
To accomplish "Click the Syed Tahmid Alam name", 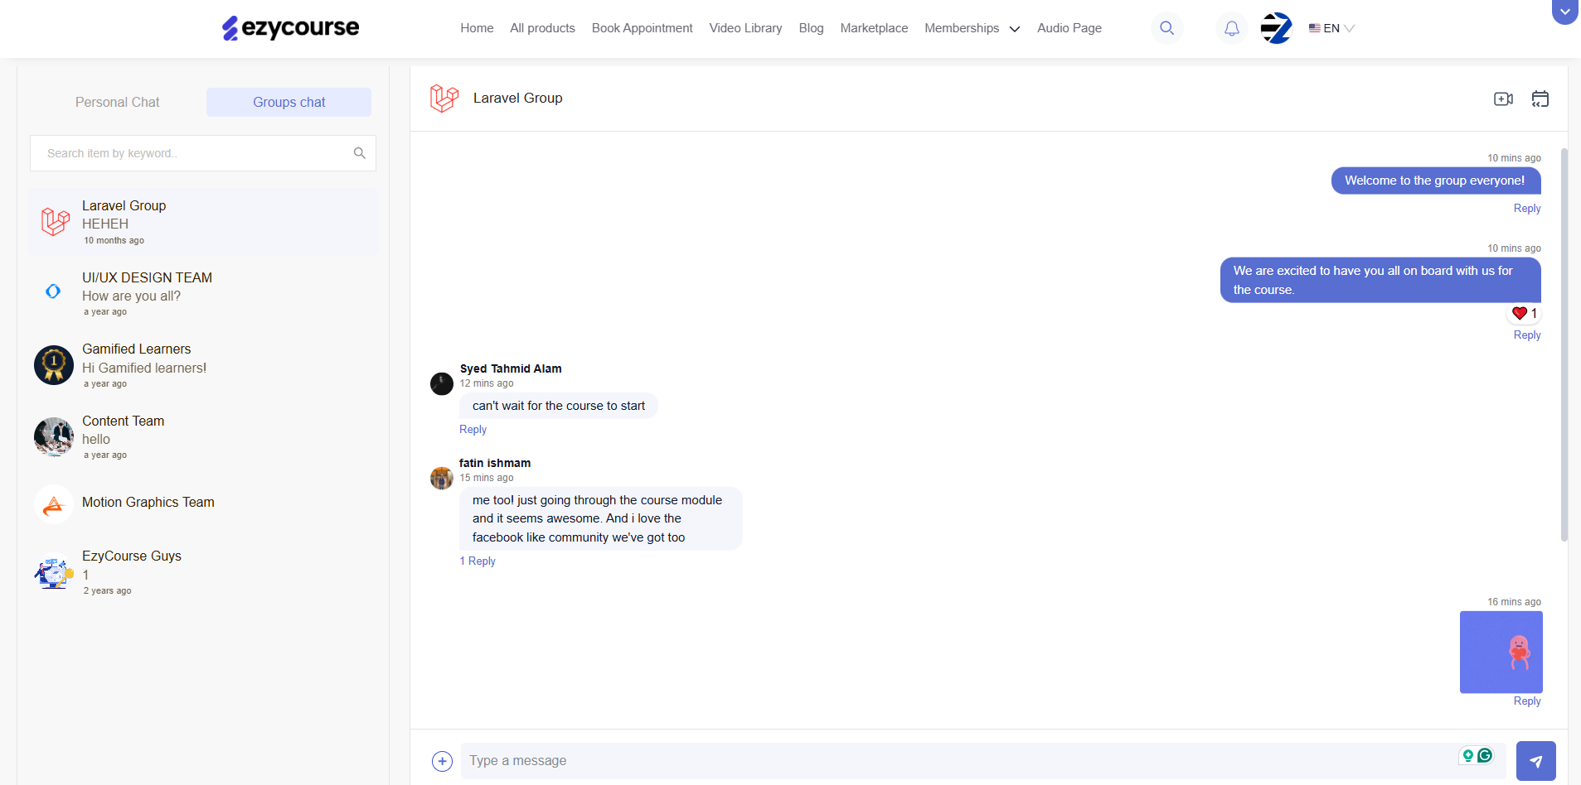I will pyautogui.click(x=511, y=368).
